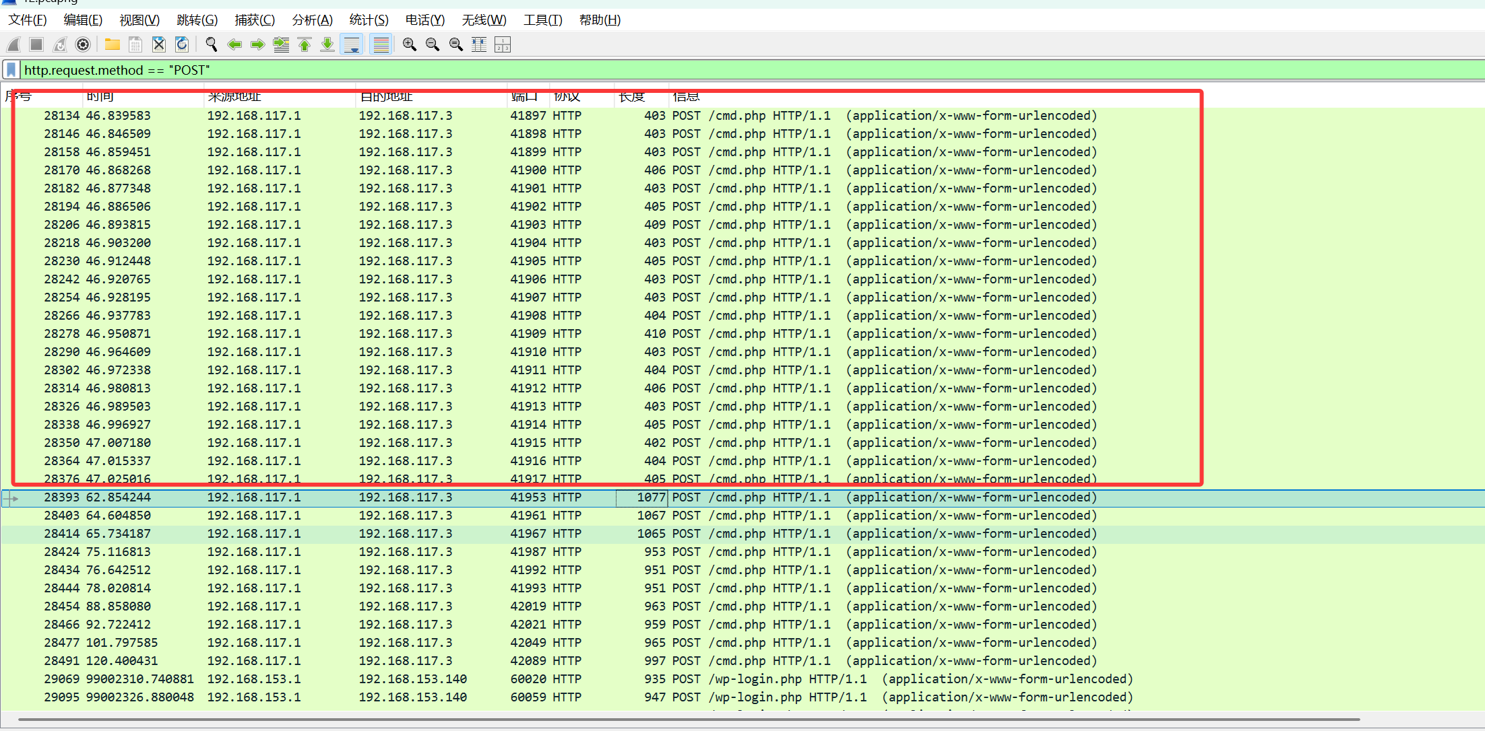Toggle auto-scroll during live capture
Viewport: 1485px width, 731px height.
352,45
